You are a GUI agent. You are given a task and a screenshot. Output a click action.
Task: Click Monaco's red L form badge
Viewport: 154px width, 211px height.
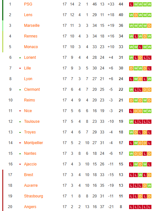pos(140,47)
